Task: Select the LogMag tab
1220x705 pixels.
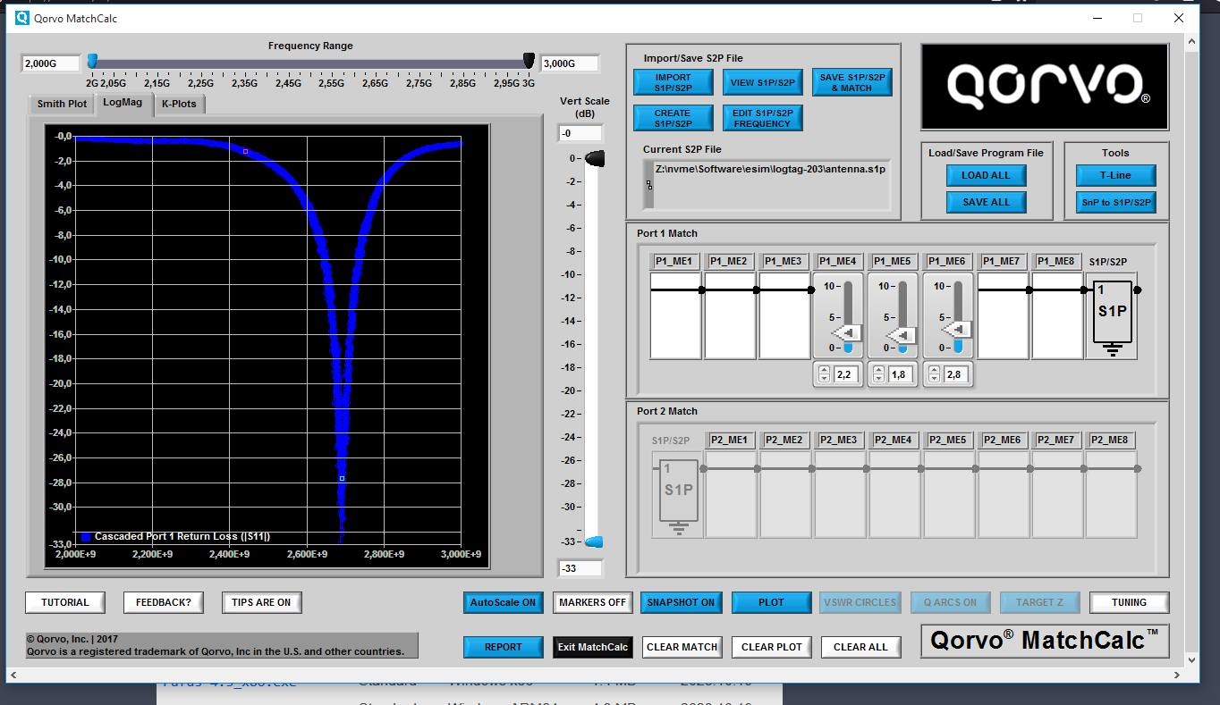Action: tap(123, 103)
